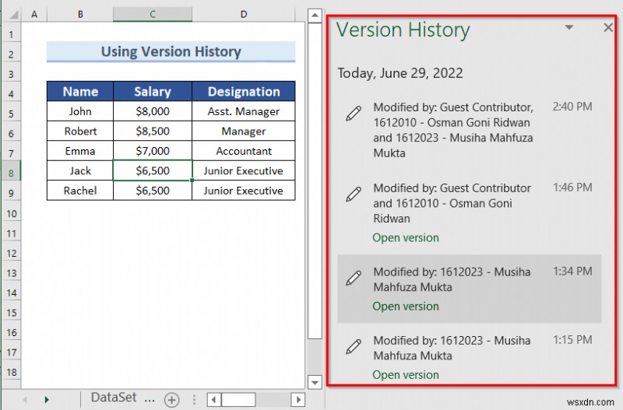The height and width of the screenshot is (410, 623).
Task: Click the vertical scroll down arrow
Action: (x=315, y=383)
